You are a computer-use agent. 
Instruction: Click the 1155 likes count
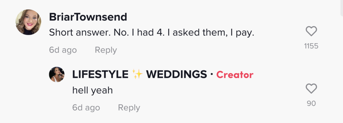(311, 46)
